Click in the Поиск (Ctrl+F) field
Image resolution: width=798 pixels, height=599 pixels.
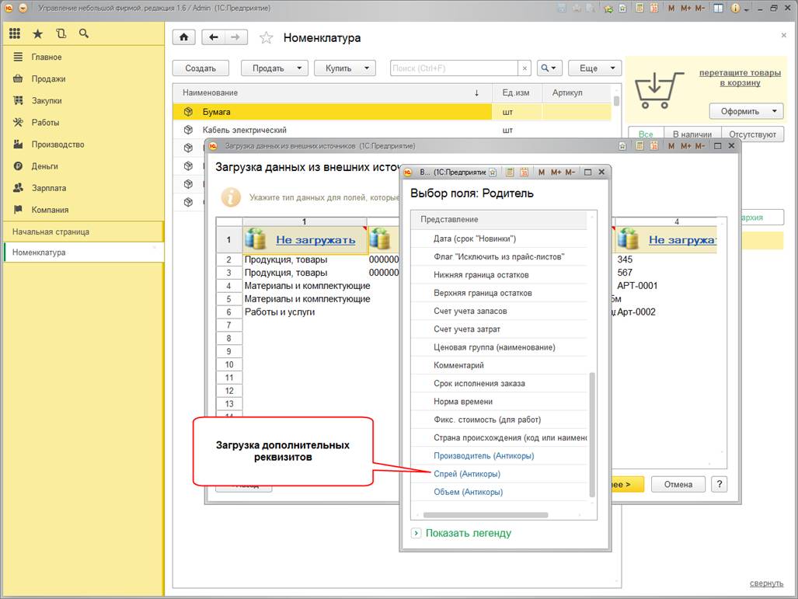coord(454,68)
